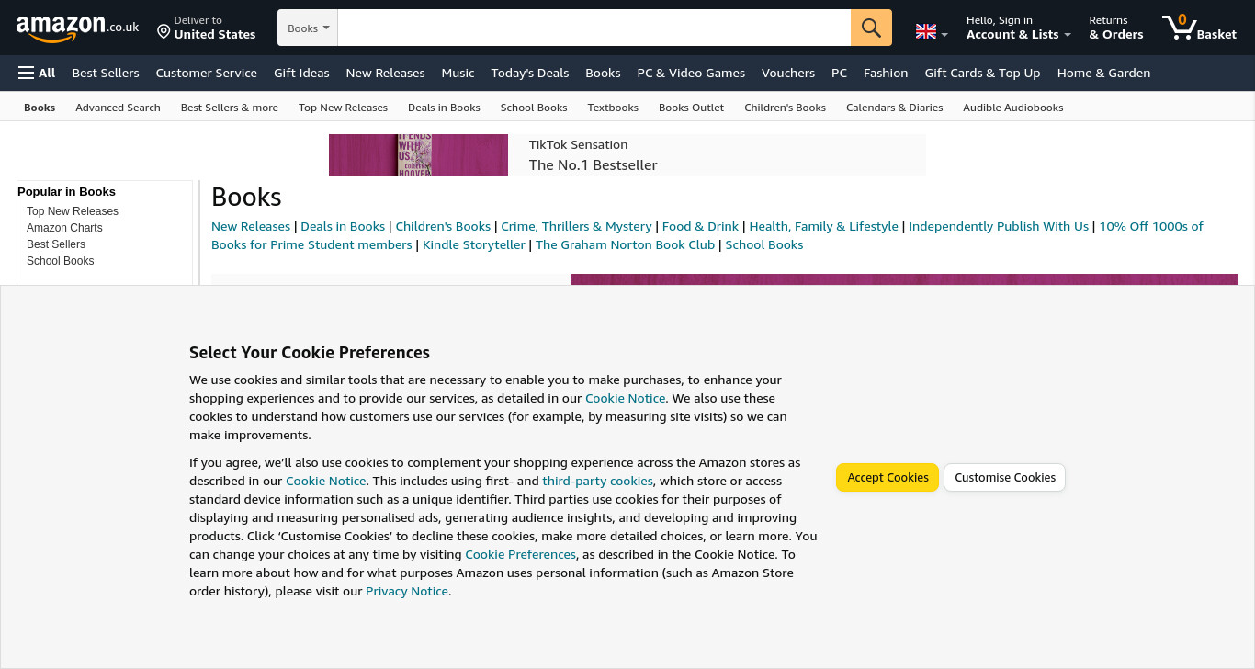Open Deals in Books in sub-navigation
Image resolution: width=1255 pixels, height=669 pixels.
coord(444,108)
